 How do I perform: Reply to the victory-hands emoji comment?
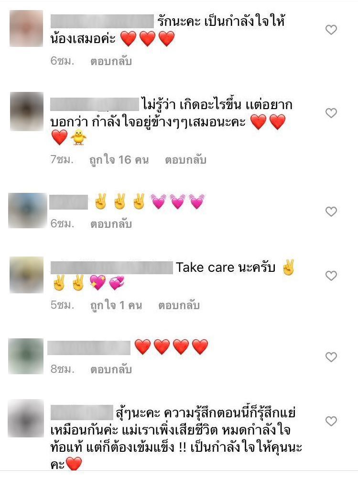[111, 224]
